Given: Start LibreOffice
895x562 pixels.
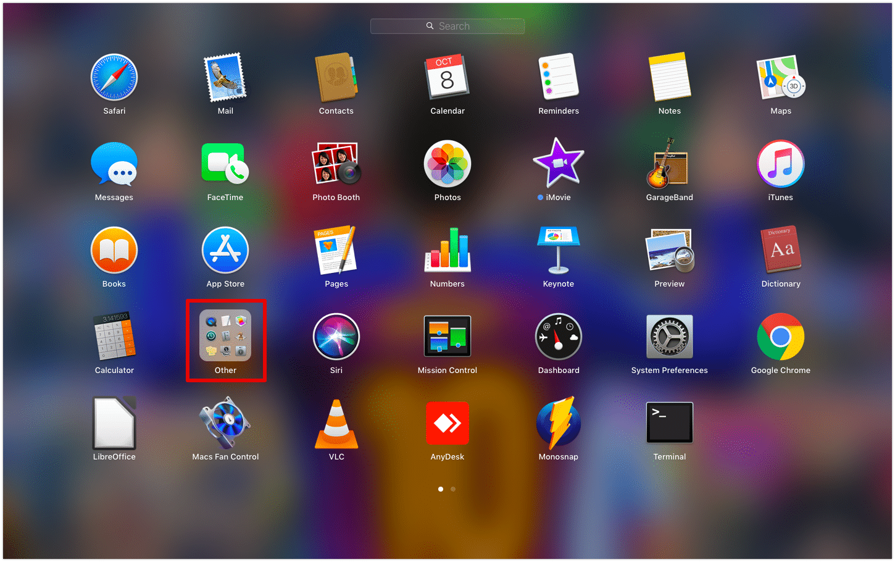Looking at the screenshot, I should (x=114, y=423).
